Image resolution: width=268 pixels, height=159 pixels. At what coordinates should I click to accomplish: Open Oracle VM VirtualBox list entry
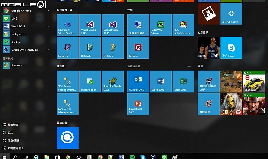pyautogui.click(x=26, y=50)
